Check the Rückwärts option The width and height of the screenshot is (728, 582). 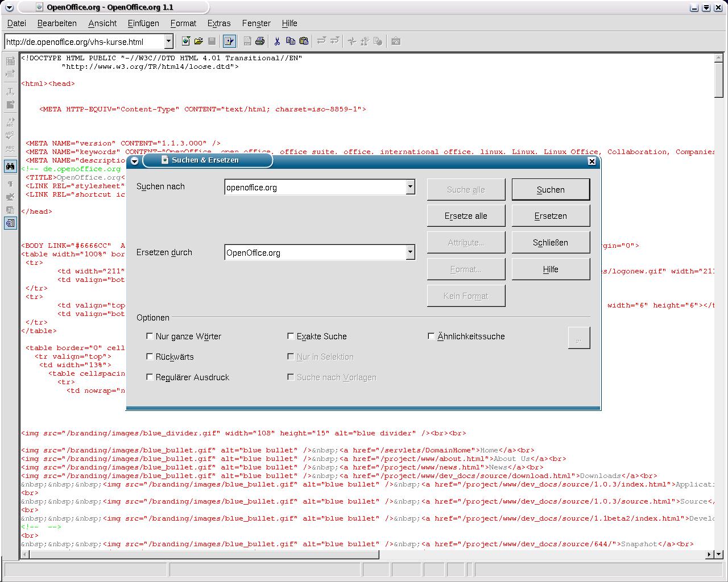150,356
